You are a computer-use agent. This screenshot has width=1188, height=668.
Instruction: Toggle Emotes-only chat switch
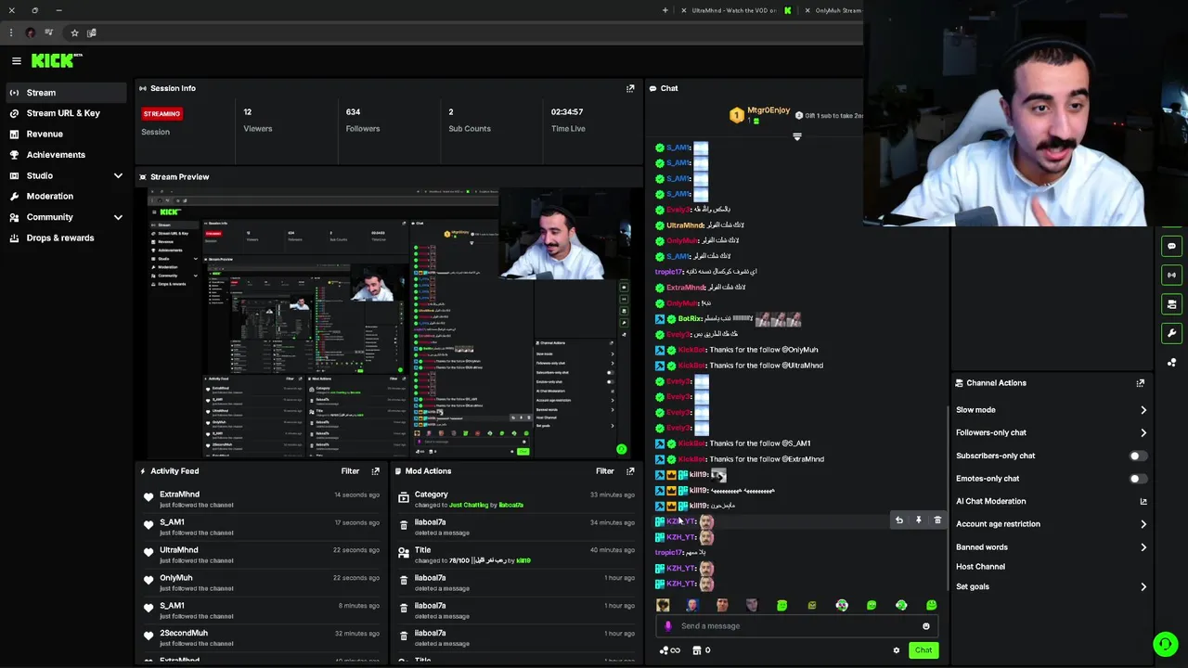(x=1138, y=479)
